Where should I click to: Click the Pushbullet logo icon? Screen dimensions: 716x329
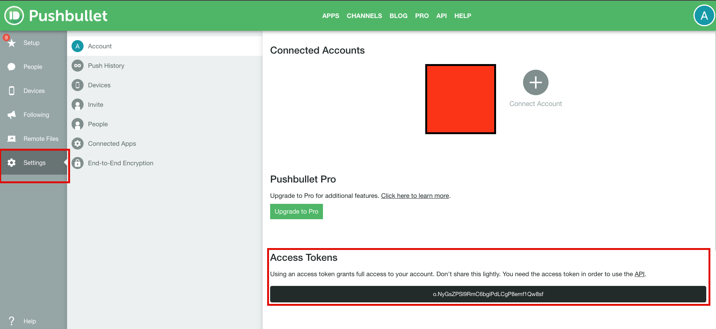pyautogui.click(x=14, y=15)
